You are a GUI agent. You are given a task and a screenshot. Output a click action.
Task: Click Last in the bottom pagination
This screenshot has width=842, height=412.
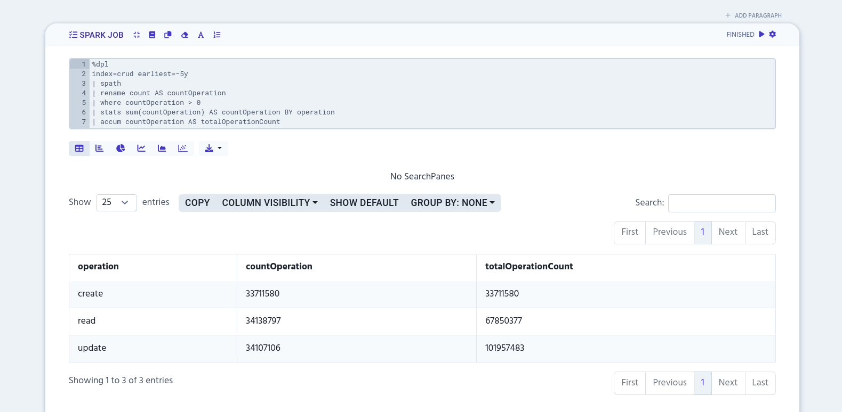tap(760, 383)
